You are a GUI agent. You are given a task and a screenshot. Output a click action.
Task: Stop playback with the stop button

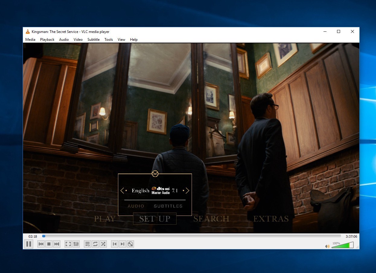[49, 244]
